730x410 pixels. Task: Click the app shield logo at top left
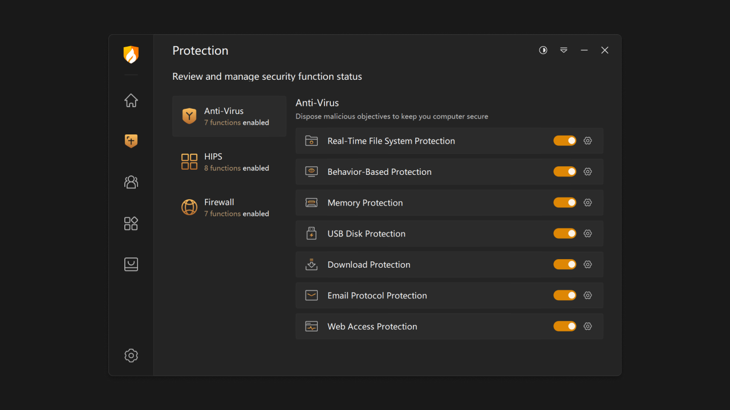131,55
